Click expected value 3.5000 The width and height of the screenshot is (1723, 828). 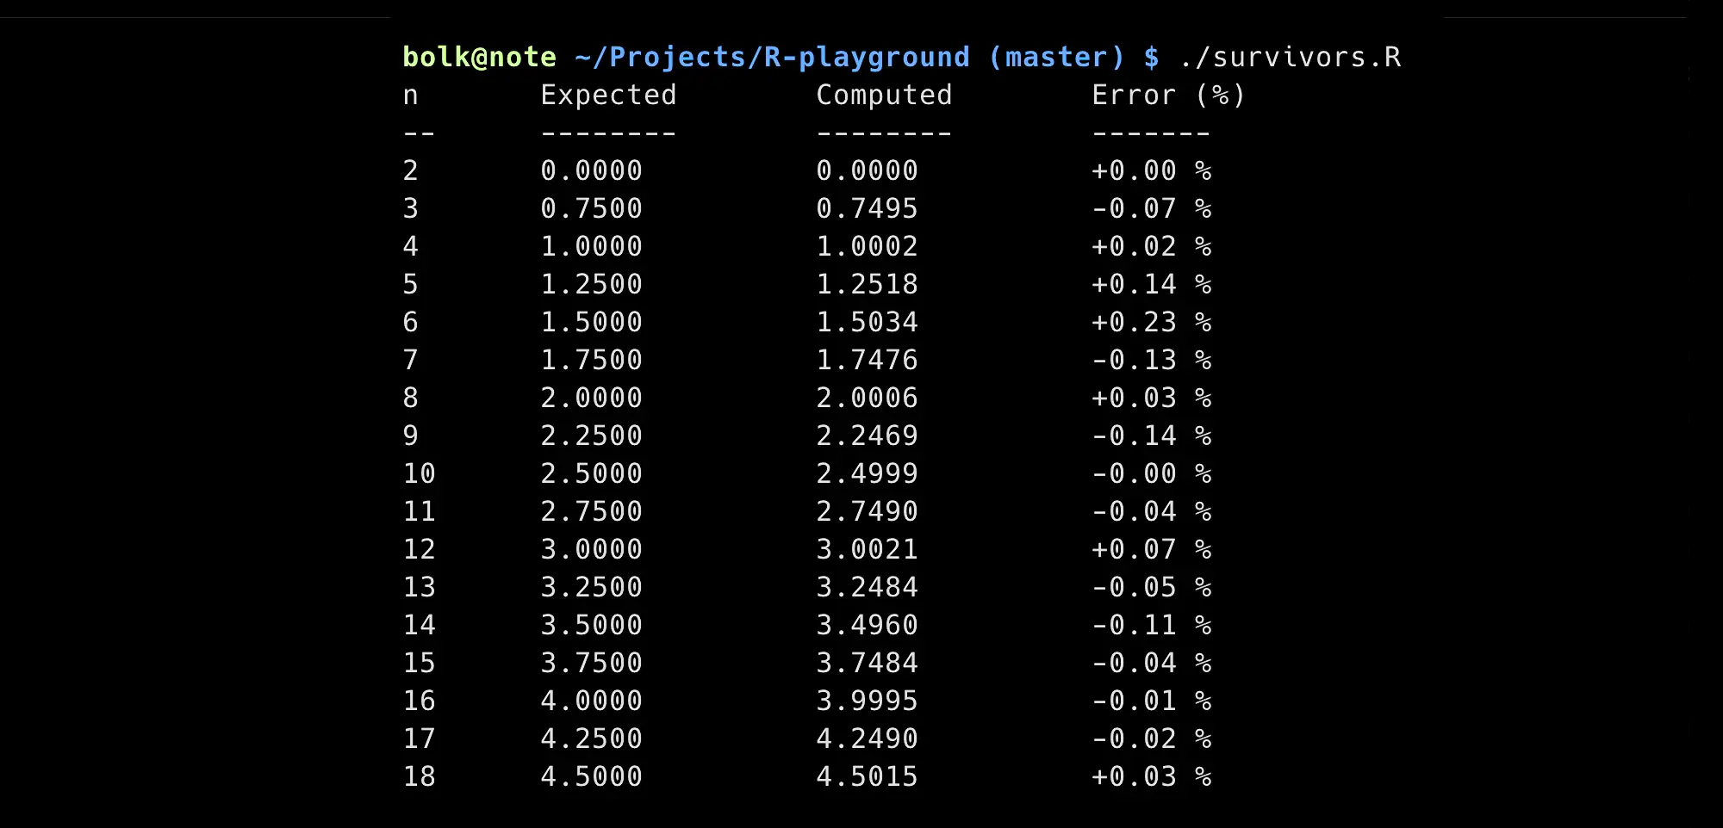coord(591,625)
